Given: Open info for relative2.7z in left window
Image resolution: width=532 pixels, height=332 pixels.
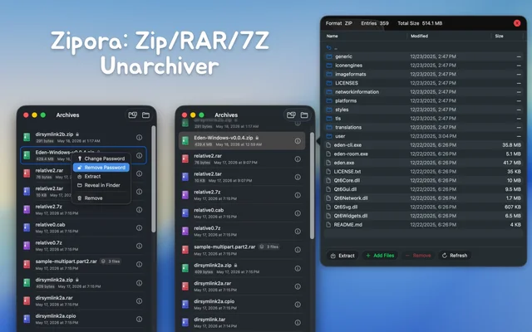Looking at the screenshot, I should (139, 210).
